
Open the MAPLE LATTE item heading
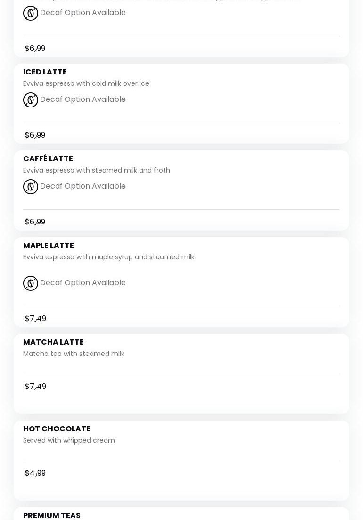49,246
